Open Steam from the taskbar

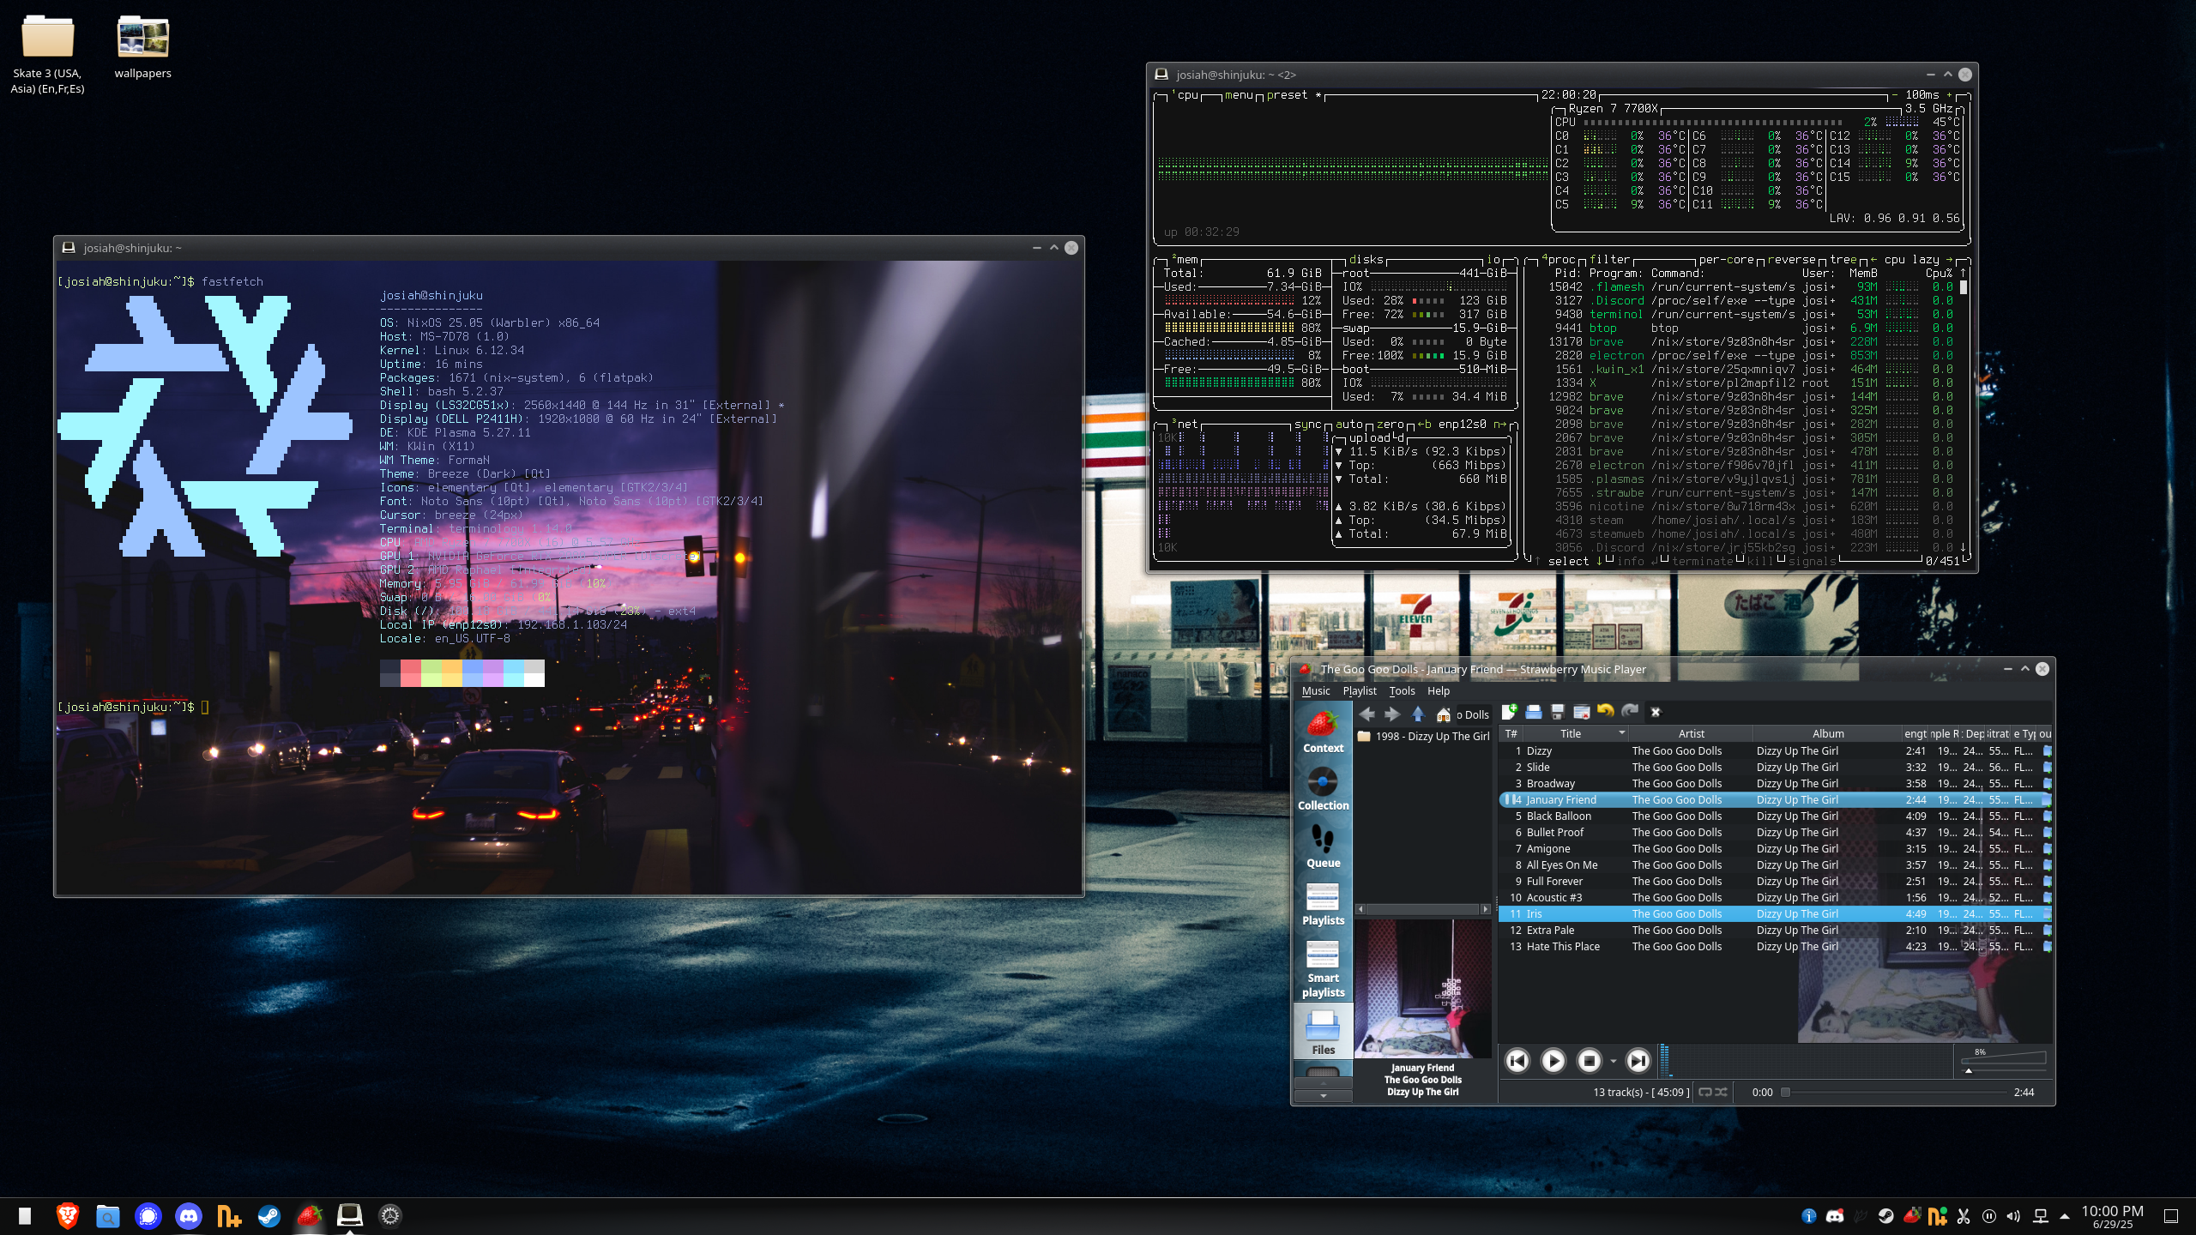click(x=269, y=1215)
